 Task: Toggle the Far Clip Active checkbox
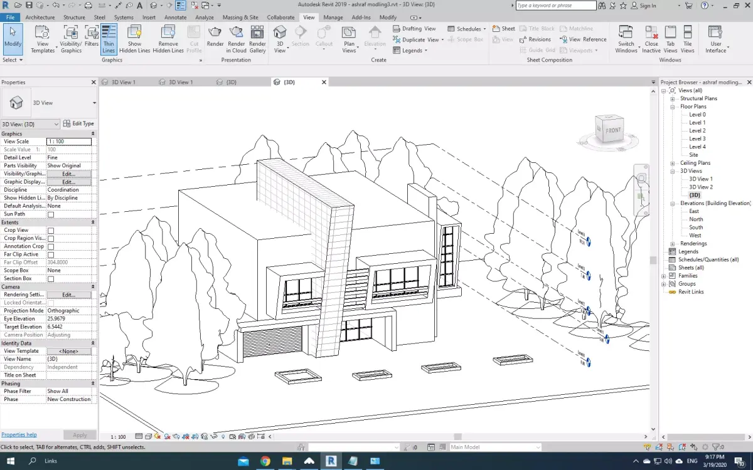click(x=51, y=255)
